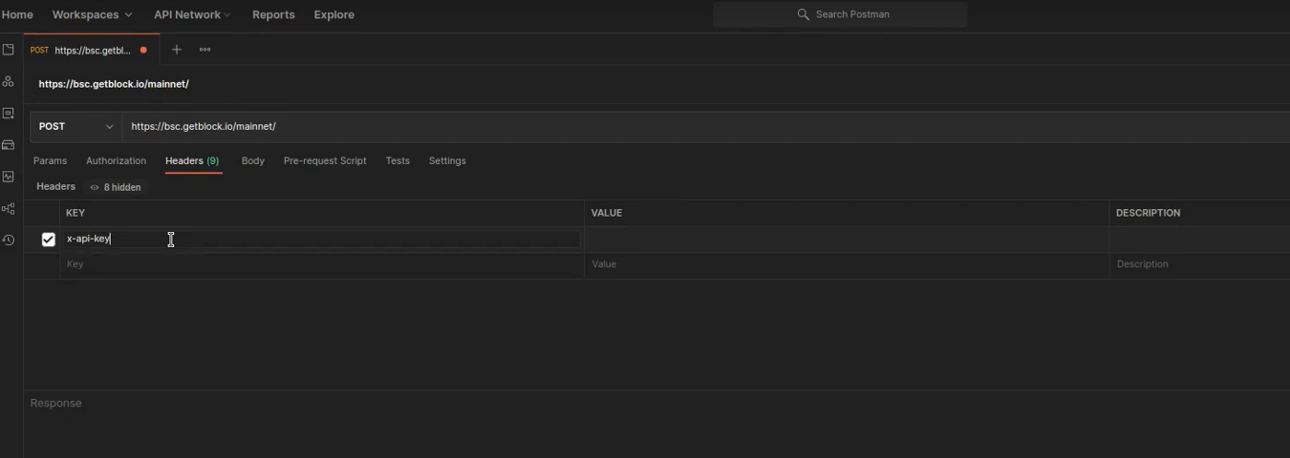Add a new request tab with plus icon
This screenshot has width=1290, height=458.
[x=177, y=50]
